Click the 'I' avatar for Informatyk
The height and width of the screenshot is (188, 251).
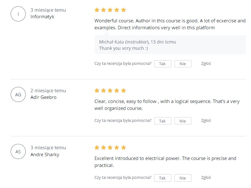point(18,14)
